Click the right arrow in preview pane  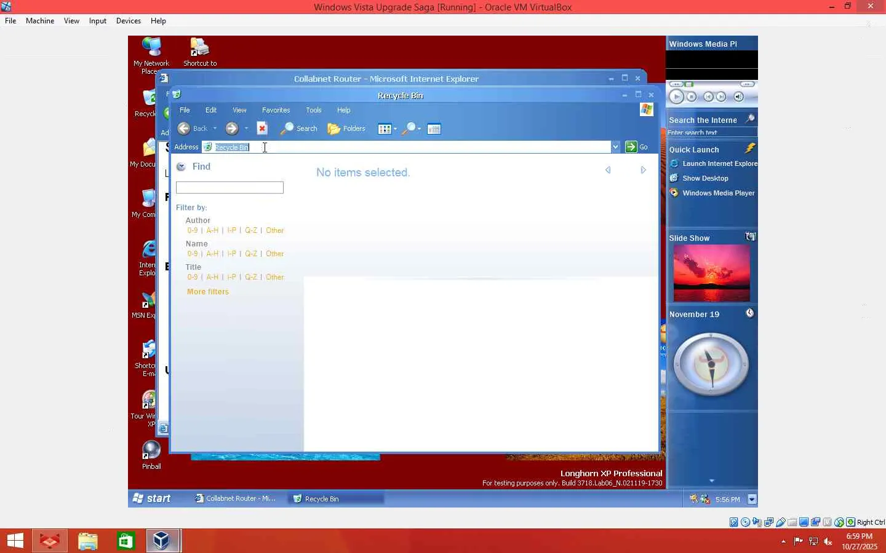pyautogui.click(x=643, y=170)
